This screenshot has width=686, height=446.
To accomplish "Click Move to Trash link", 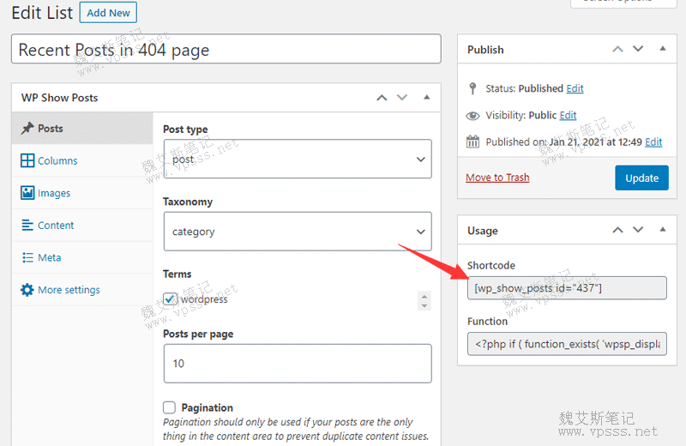I will tap(497, 178).
